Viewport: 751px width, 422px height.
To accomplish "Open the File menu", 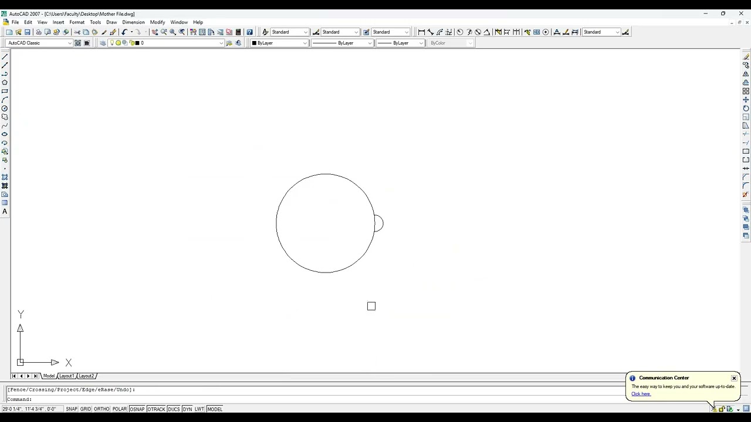I will (x=15, y=22).
